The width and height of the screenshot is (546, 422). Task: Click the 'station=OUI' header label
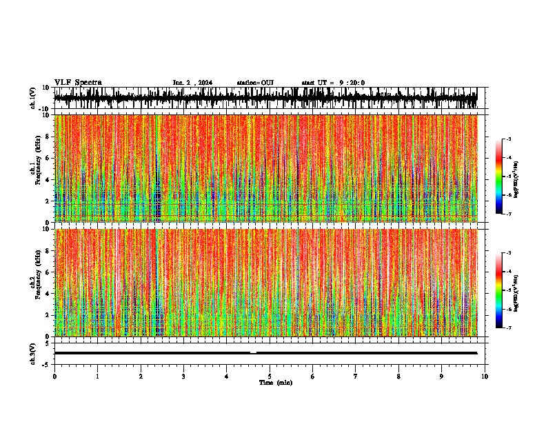coord(255,83)
